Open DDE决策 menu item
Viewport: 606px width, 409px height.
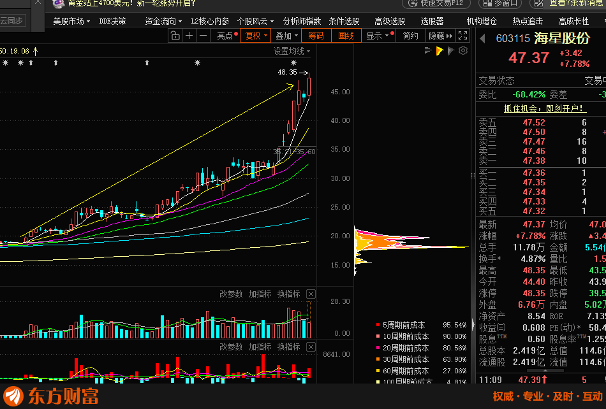[112, 21]
